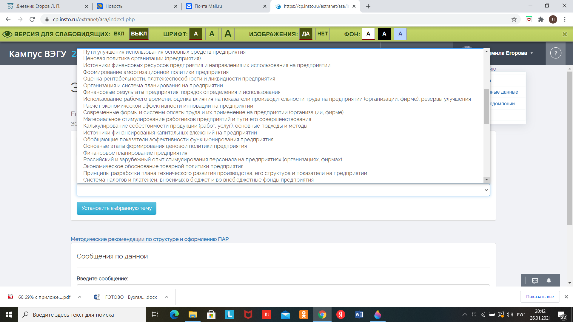Expand options for the ГОТОВО_Бухгал docx download
This screenshot has width=573, height=322.
click(x=167, y=297)
